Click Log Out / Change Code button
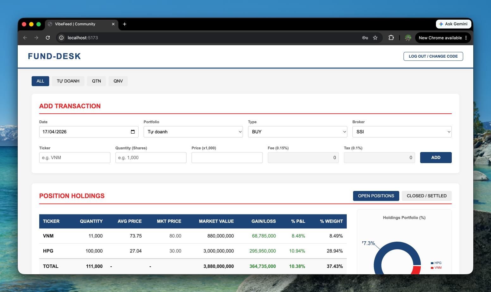Viewport: 491px width, 292px height. click(433, 56)
